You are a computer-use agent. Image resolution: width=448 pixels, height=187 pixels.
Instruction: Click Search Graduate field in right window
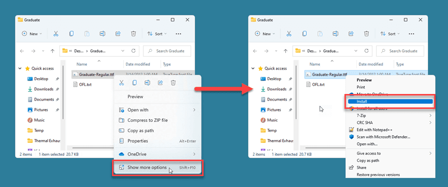400,51
